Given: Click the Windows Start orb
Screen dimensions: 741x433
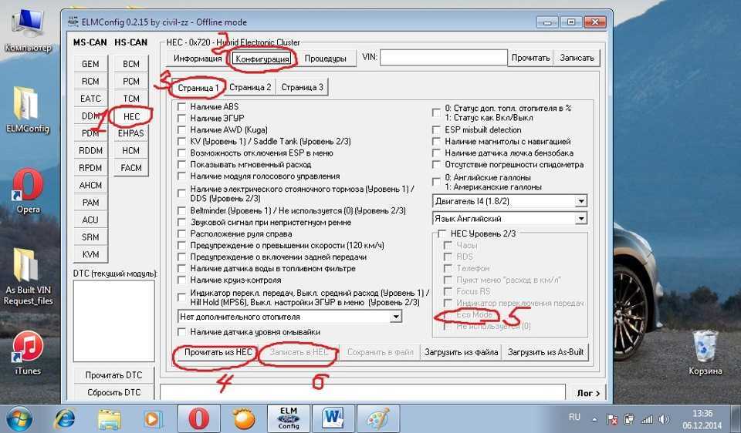Looking at the screenshot, I should pos(19,419).
